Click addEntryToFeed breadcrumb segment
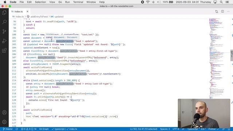 pos(37,17)
